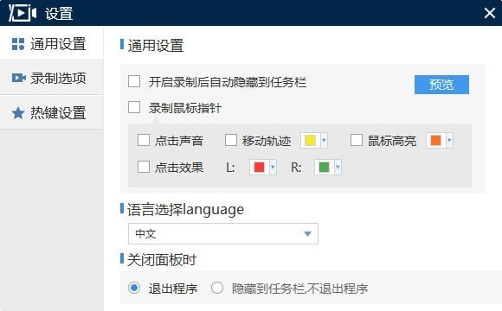Close the 设置 dialog window
This screenshot has width=502, height=311.
coord(490,14)
